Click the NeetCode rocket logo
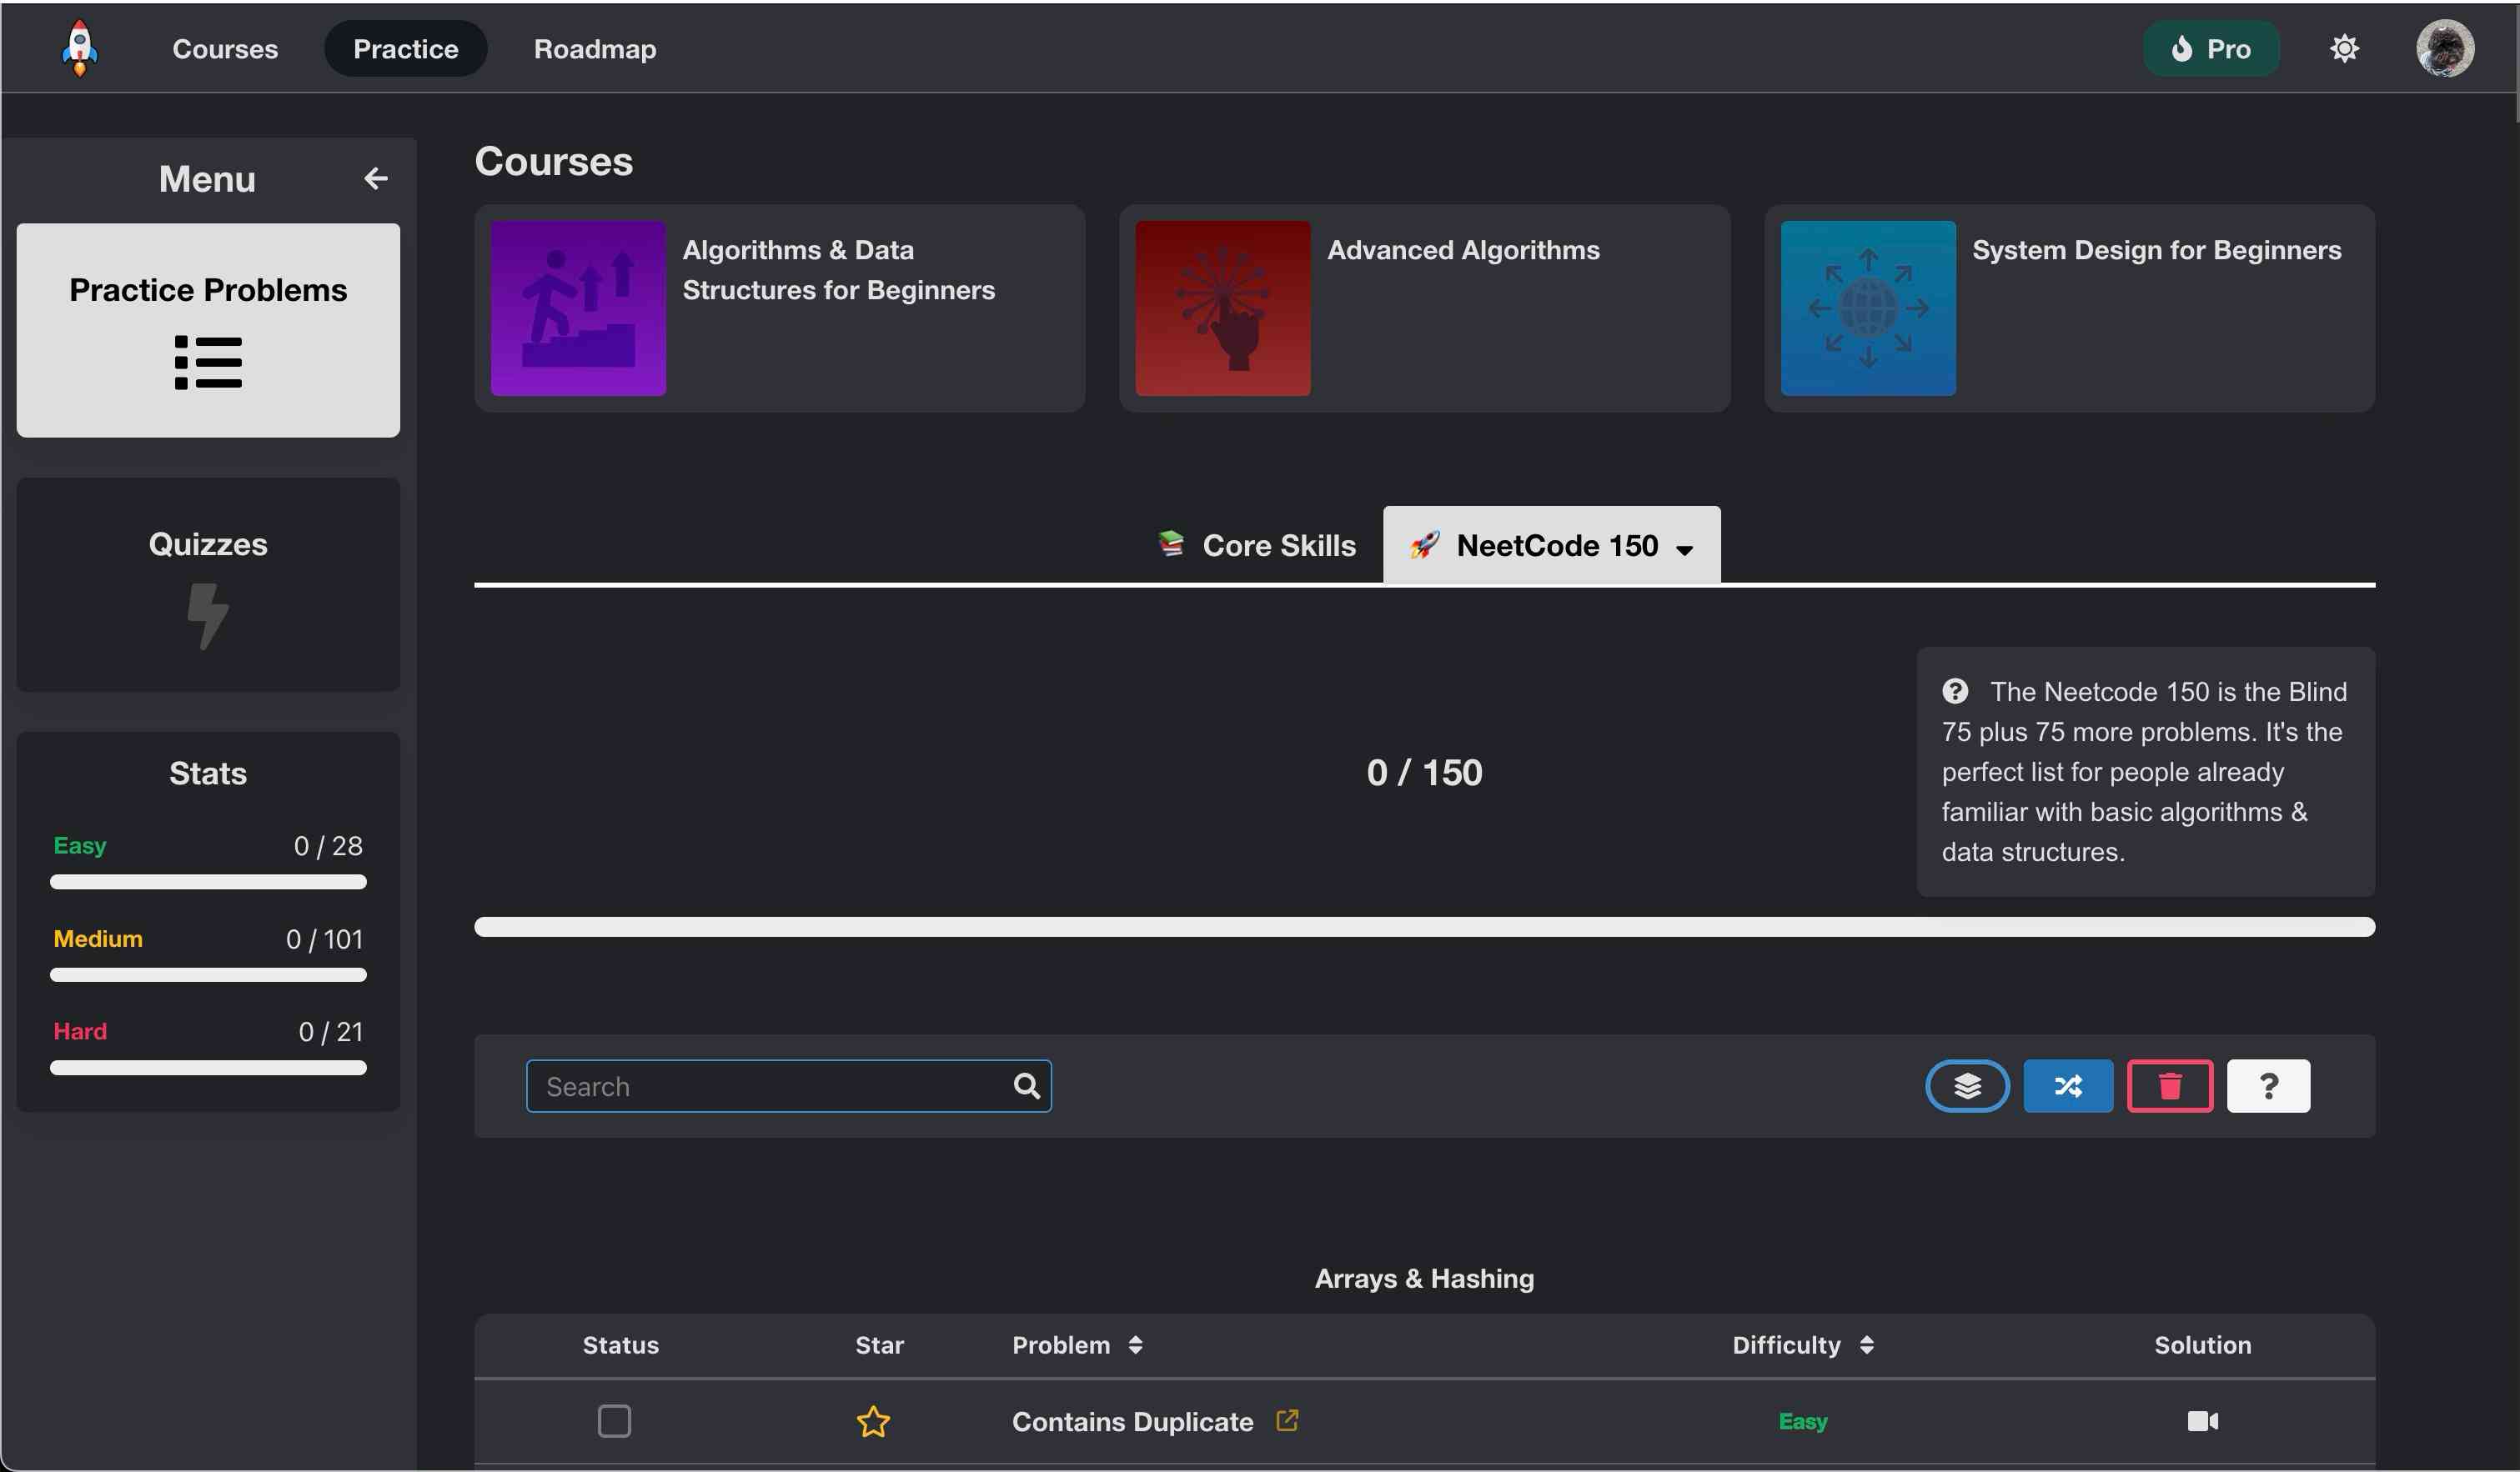Image resolution: width=2520 pixels, height=1472 pixels. [79, 48]
